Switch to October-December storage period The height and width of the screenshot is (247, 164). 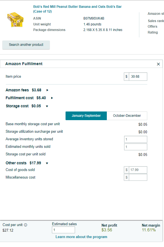pyautogui.click(x=127, y=116)
